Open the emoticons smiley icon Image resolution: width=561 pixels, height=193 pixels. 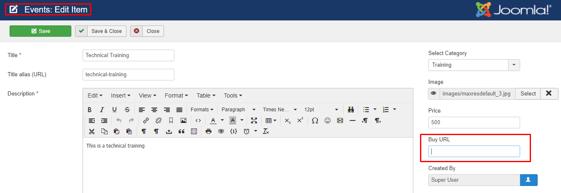327,120
